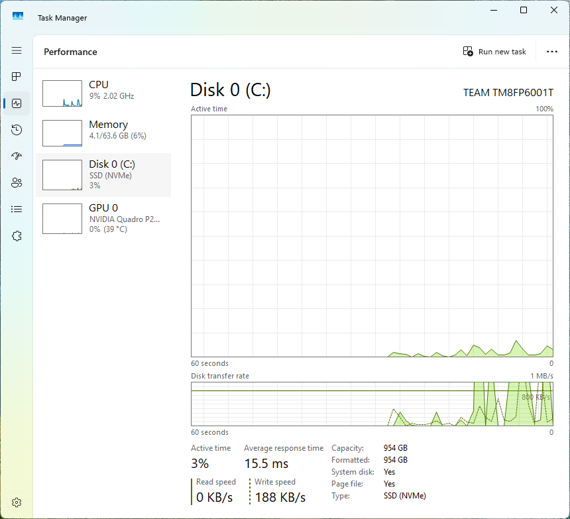The image size is (570, 519).
Task: Select the Memory performance entry
Action: coord(103,133)
